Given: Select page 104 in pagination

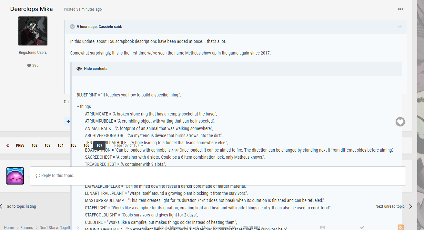Looking at the screenshot, I should click(60, 145).
